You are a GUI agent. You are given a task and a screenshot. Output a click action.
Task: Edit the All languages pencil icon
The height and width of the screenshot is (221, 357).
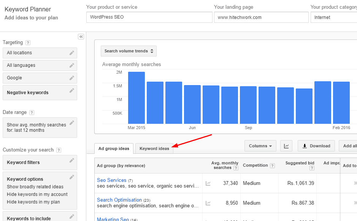click(x=72, y=65)
